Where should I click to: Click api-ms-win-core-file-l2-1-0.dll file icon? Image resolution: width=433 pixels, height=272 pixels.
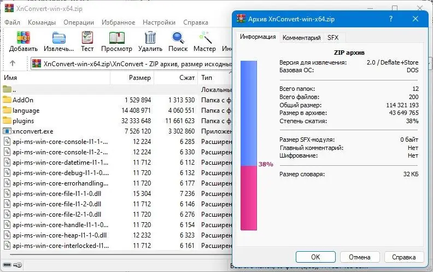7,214
